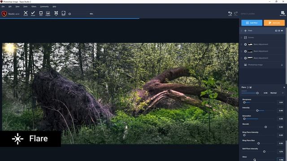Click the Photoshop-image layer picture icon

(x=245, y=65)
